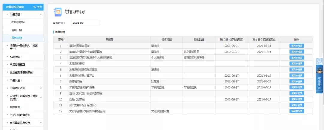Click 填写申报表 for 印花税申报 row

click(x=296, y=81)
